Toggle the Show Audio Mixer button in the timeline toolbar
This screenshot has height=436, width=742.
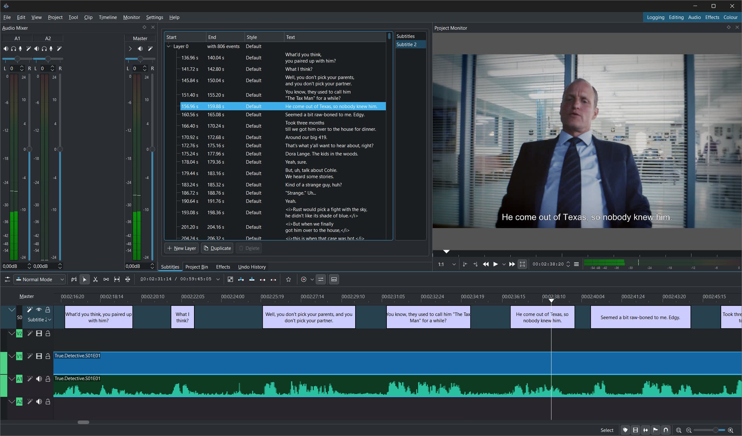click(x=321, y=279)
